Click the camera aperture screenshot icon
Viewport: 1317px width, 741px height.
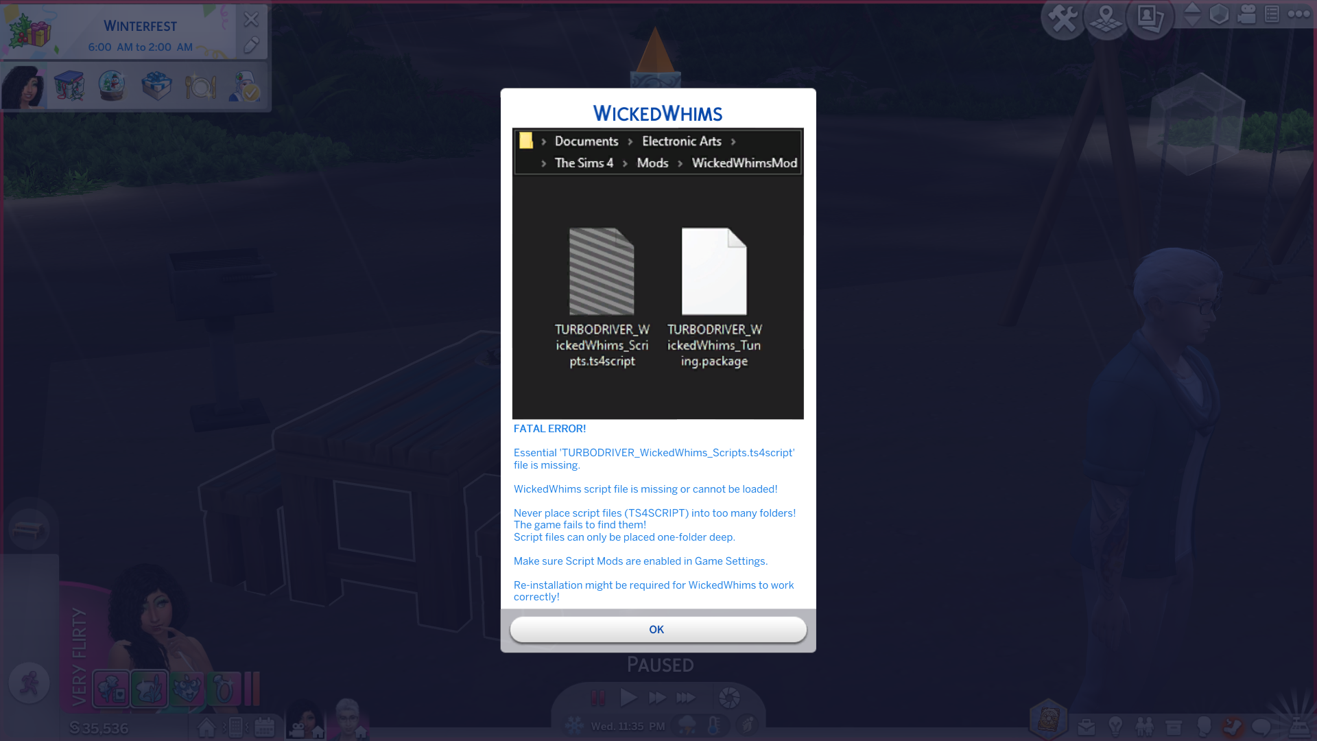tap(729, 698)
